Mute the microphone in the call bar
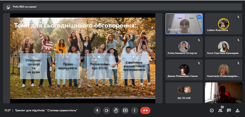The height and width of the screenshot is (117, 245). point(97,110)
